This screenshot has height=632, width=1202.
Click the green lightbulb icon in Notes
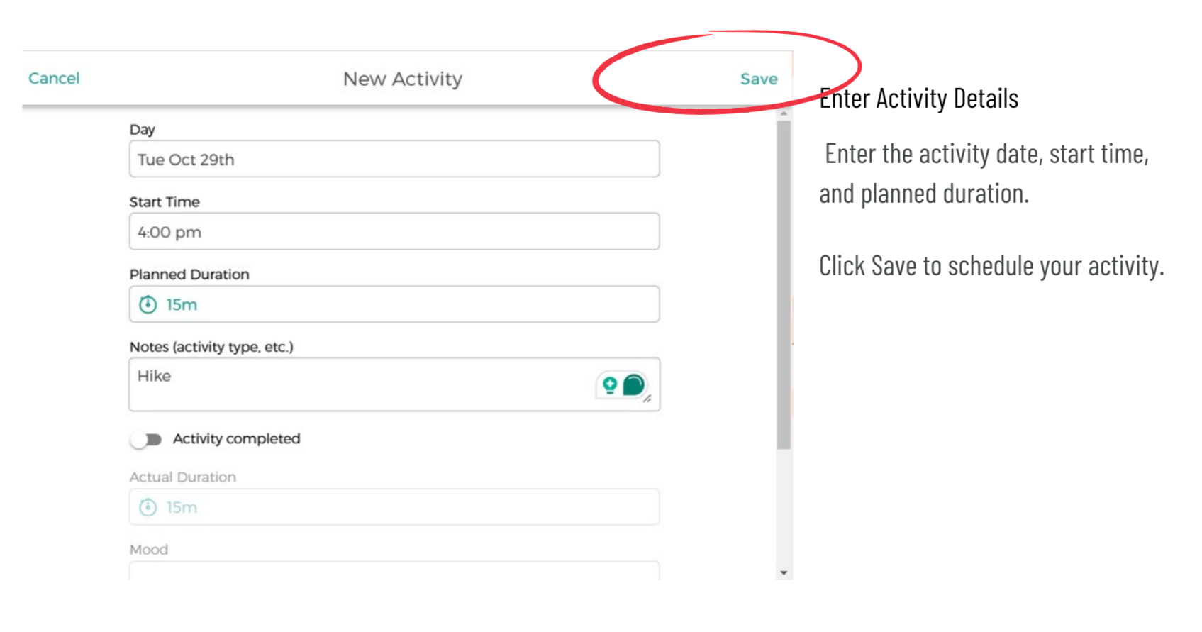609,385
